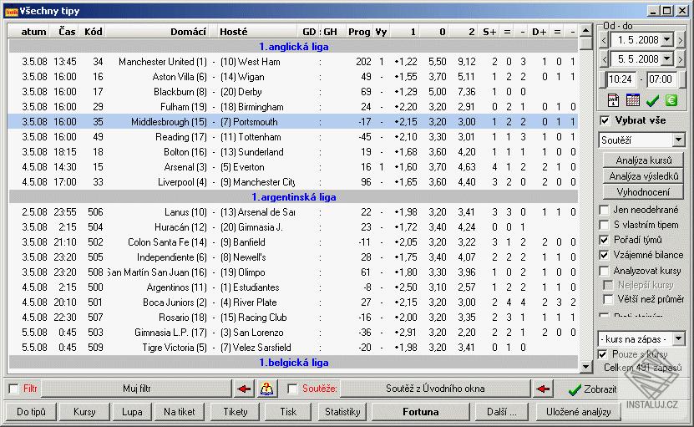Sort by Hosté column header
Screen dimensions: 694x427
pyautogui.click(x=257, y=32)
